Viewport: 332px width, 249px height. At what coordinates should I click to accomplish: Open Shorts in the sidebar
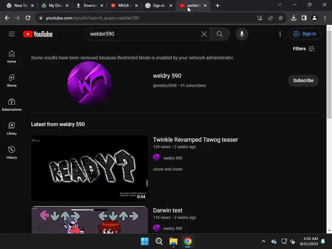click(12, 81)
